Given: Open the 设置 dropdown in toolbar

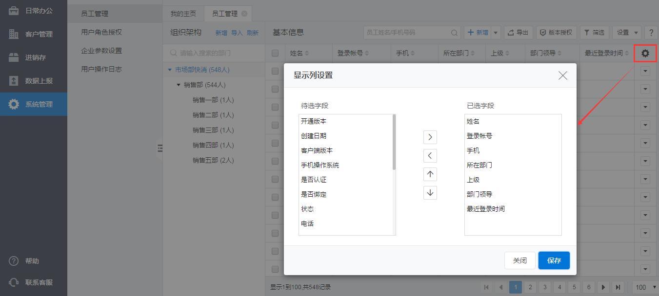Looking at the screenshot, I should pos(627,33).
